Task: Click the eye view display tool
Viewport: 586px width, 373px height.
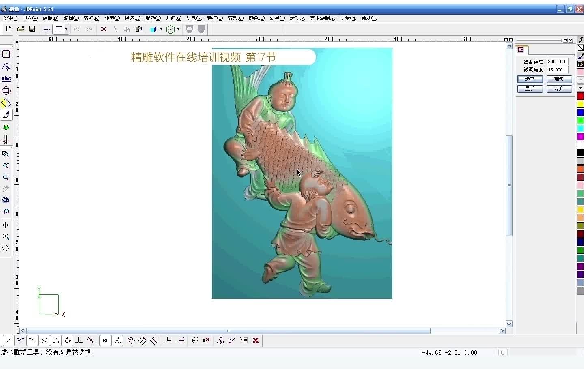Action: (x=6, y=199)
